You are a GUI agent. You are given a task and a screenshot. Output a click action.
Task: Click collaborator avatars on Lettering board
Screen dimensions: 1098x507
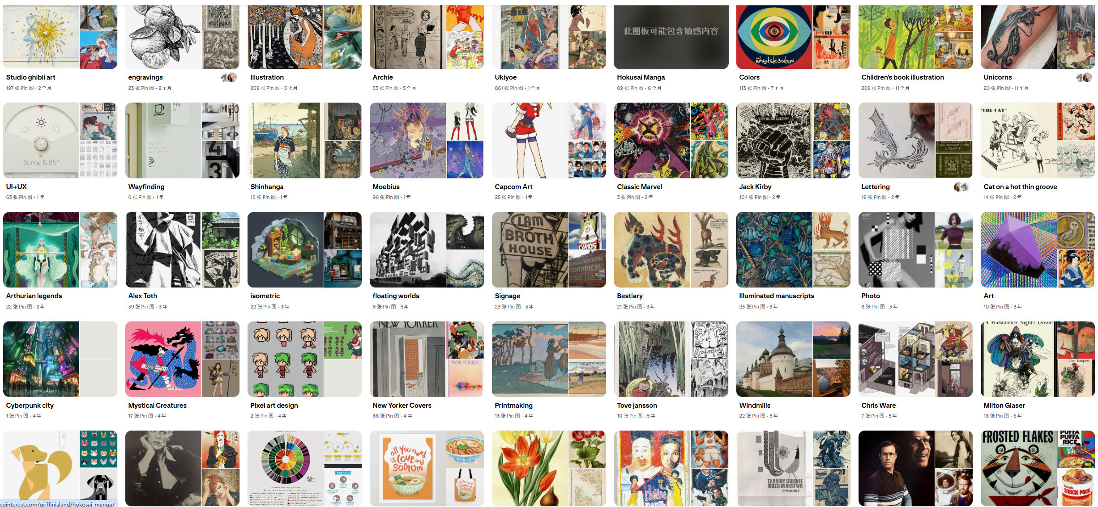point(961,187)
